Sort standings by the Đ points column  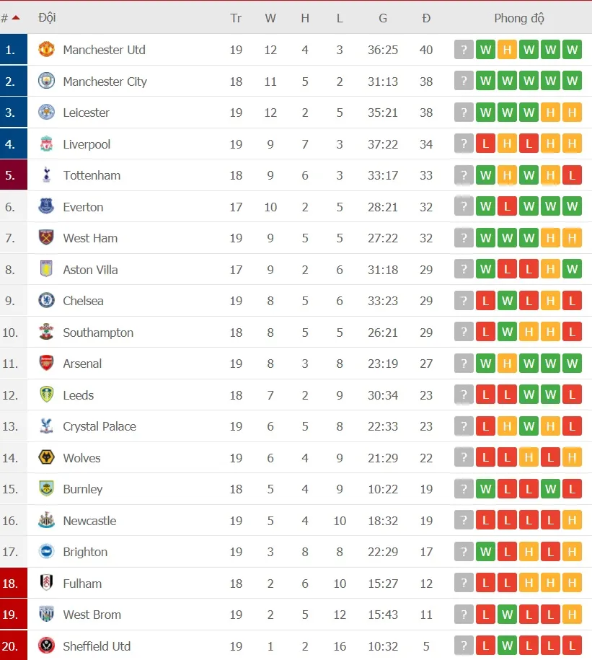point(426,18)
